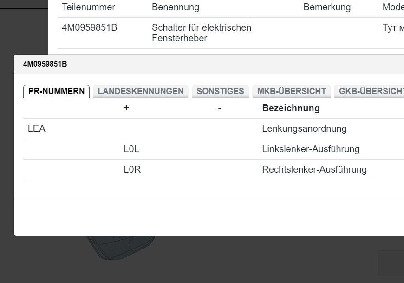Click part number 4M0959851B in table row
The width and height of the screenshot is (404, 283).
(89, 28)
